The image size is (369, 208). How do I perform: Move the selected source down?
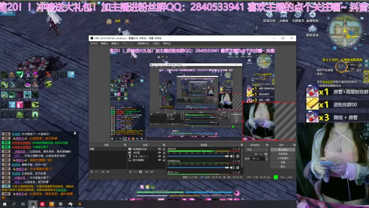(152, 172)
